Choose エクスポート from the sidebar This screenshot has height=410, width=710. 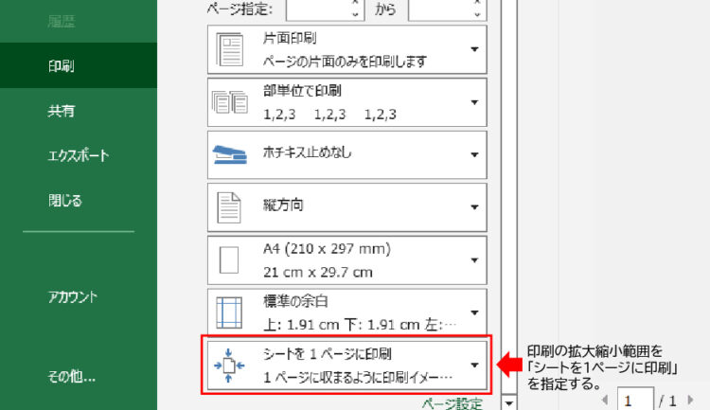click(78, 155)
